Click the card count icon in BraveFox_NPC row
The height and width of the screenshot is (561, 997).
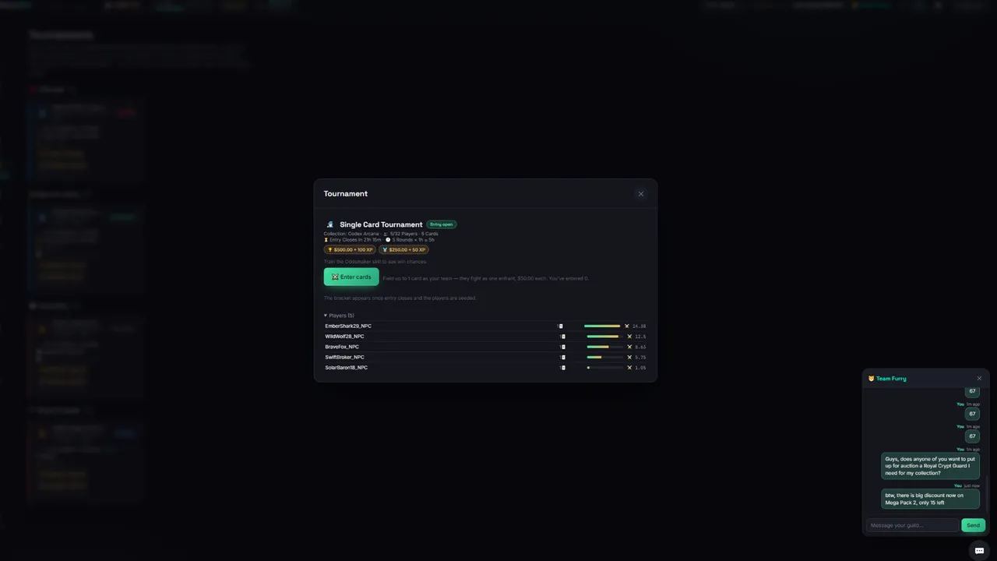[563, 347]
